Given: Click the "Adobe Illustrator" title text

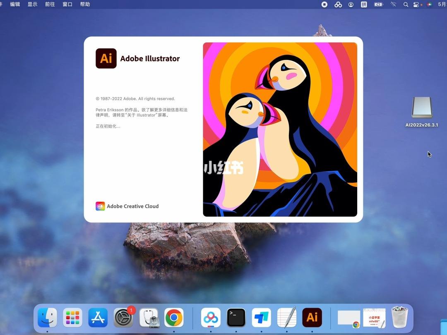Looking at the screenshot, I should pyautogui.click(x=150, y=58).
